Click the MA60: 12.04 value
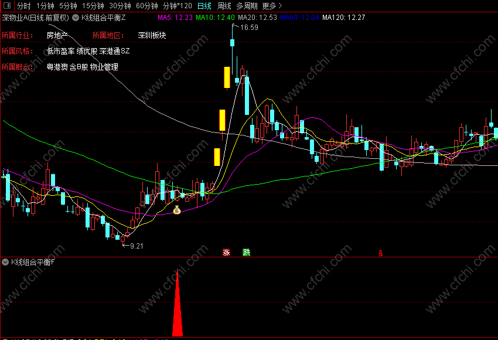498x340 pixels. (x=299, y=18)
